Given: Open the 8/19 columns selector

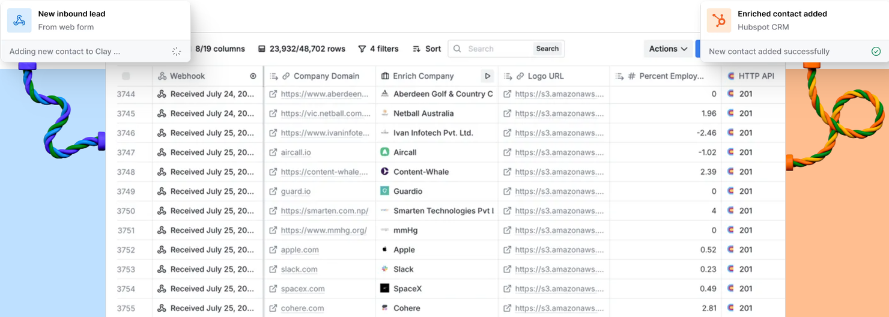Looking at the screenshot, I should point(220,49).
